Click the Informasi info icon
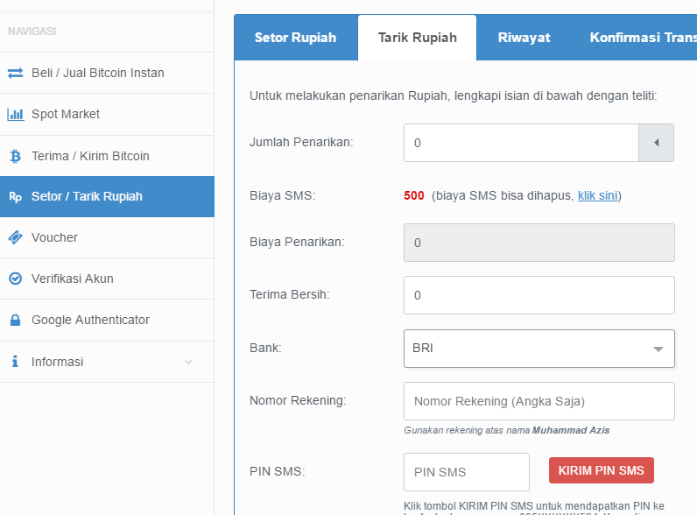Image resolution: width=697 pixels, height=515 pixels. click(x=15, y=362)
